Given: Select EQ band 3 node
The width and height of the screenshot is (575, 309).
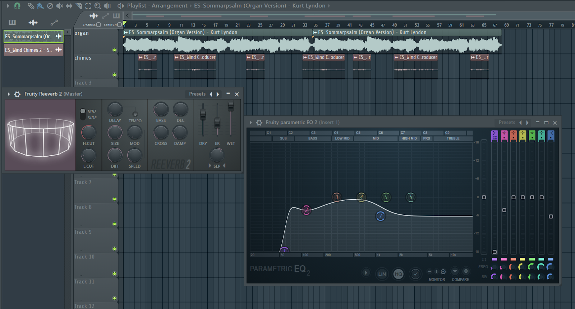Looking at the screenshot, I should (x=337, y=197).
